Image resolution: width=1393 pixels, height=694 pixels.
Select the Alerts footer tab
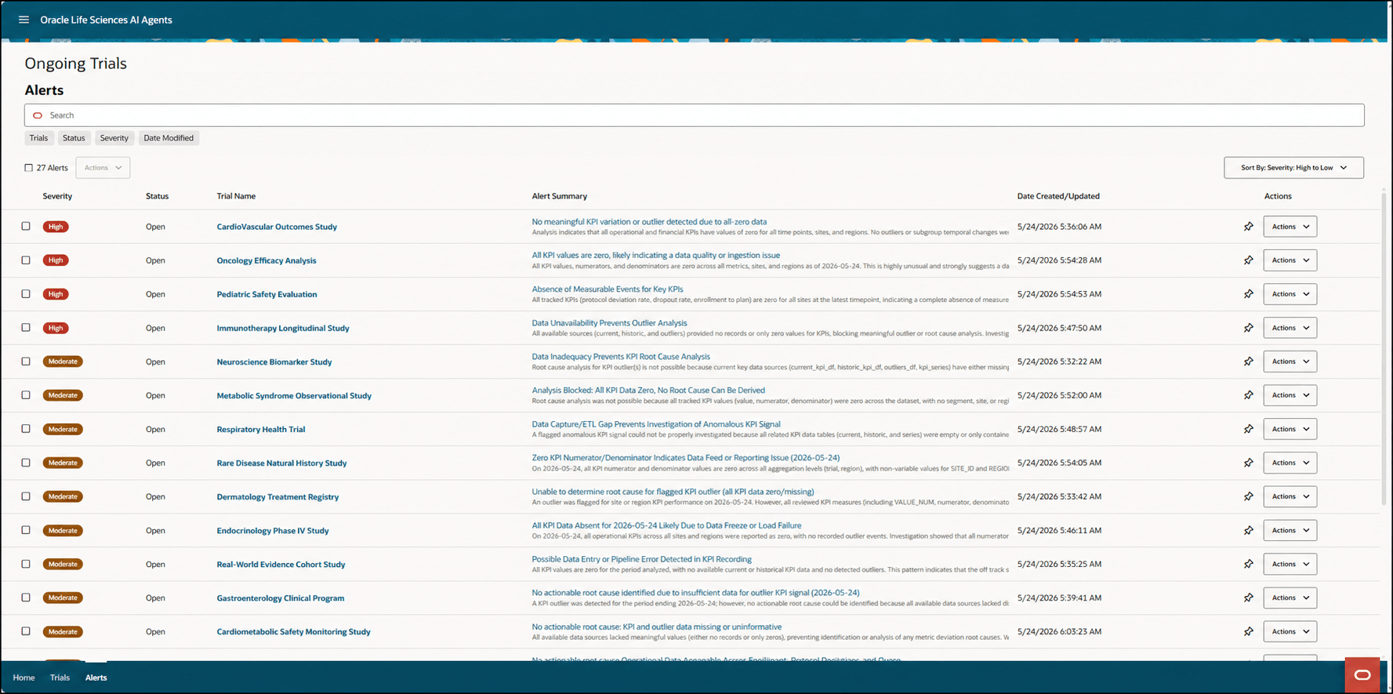tap(96, 678)
